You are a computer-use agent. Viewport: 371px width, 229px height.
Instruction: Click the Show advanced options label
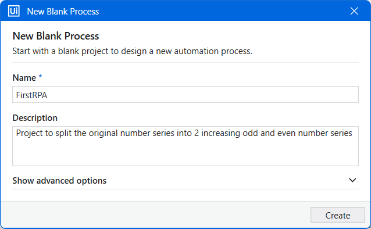pos(59,181)
